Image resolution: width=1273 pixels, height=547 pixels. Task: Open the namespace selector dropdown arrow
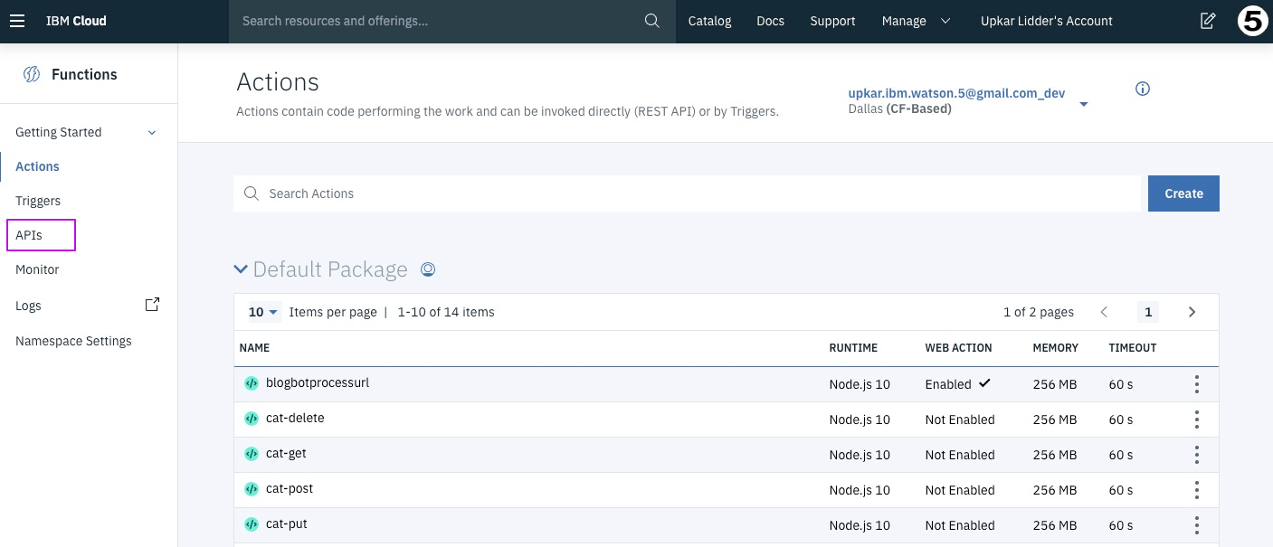coord(1084,104)
